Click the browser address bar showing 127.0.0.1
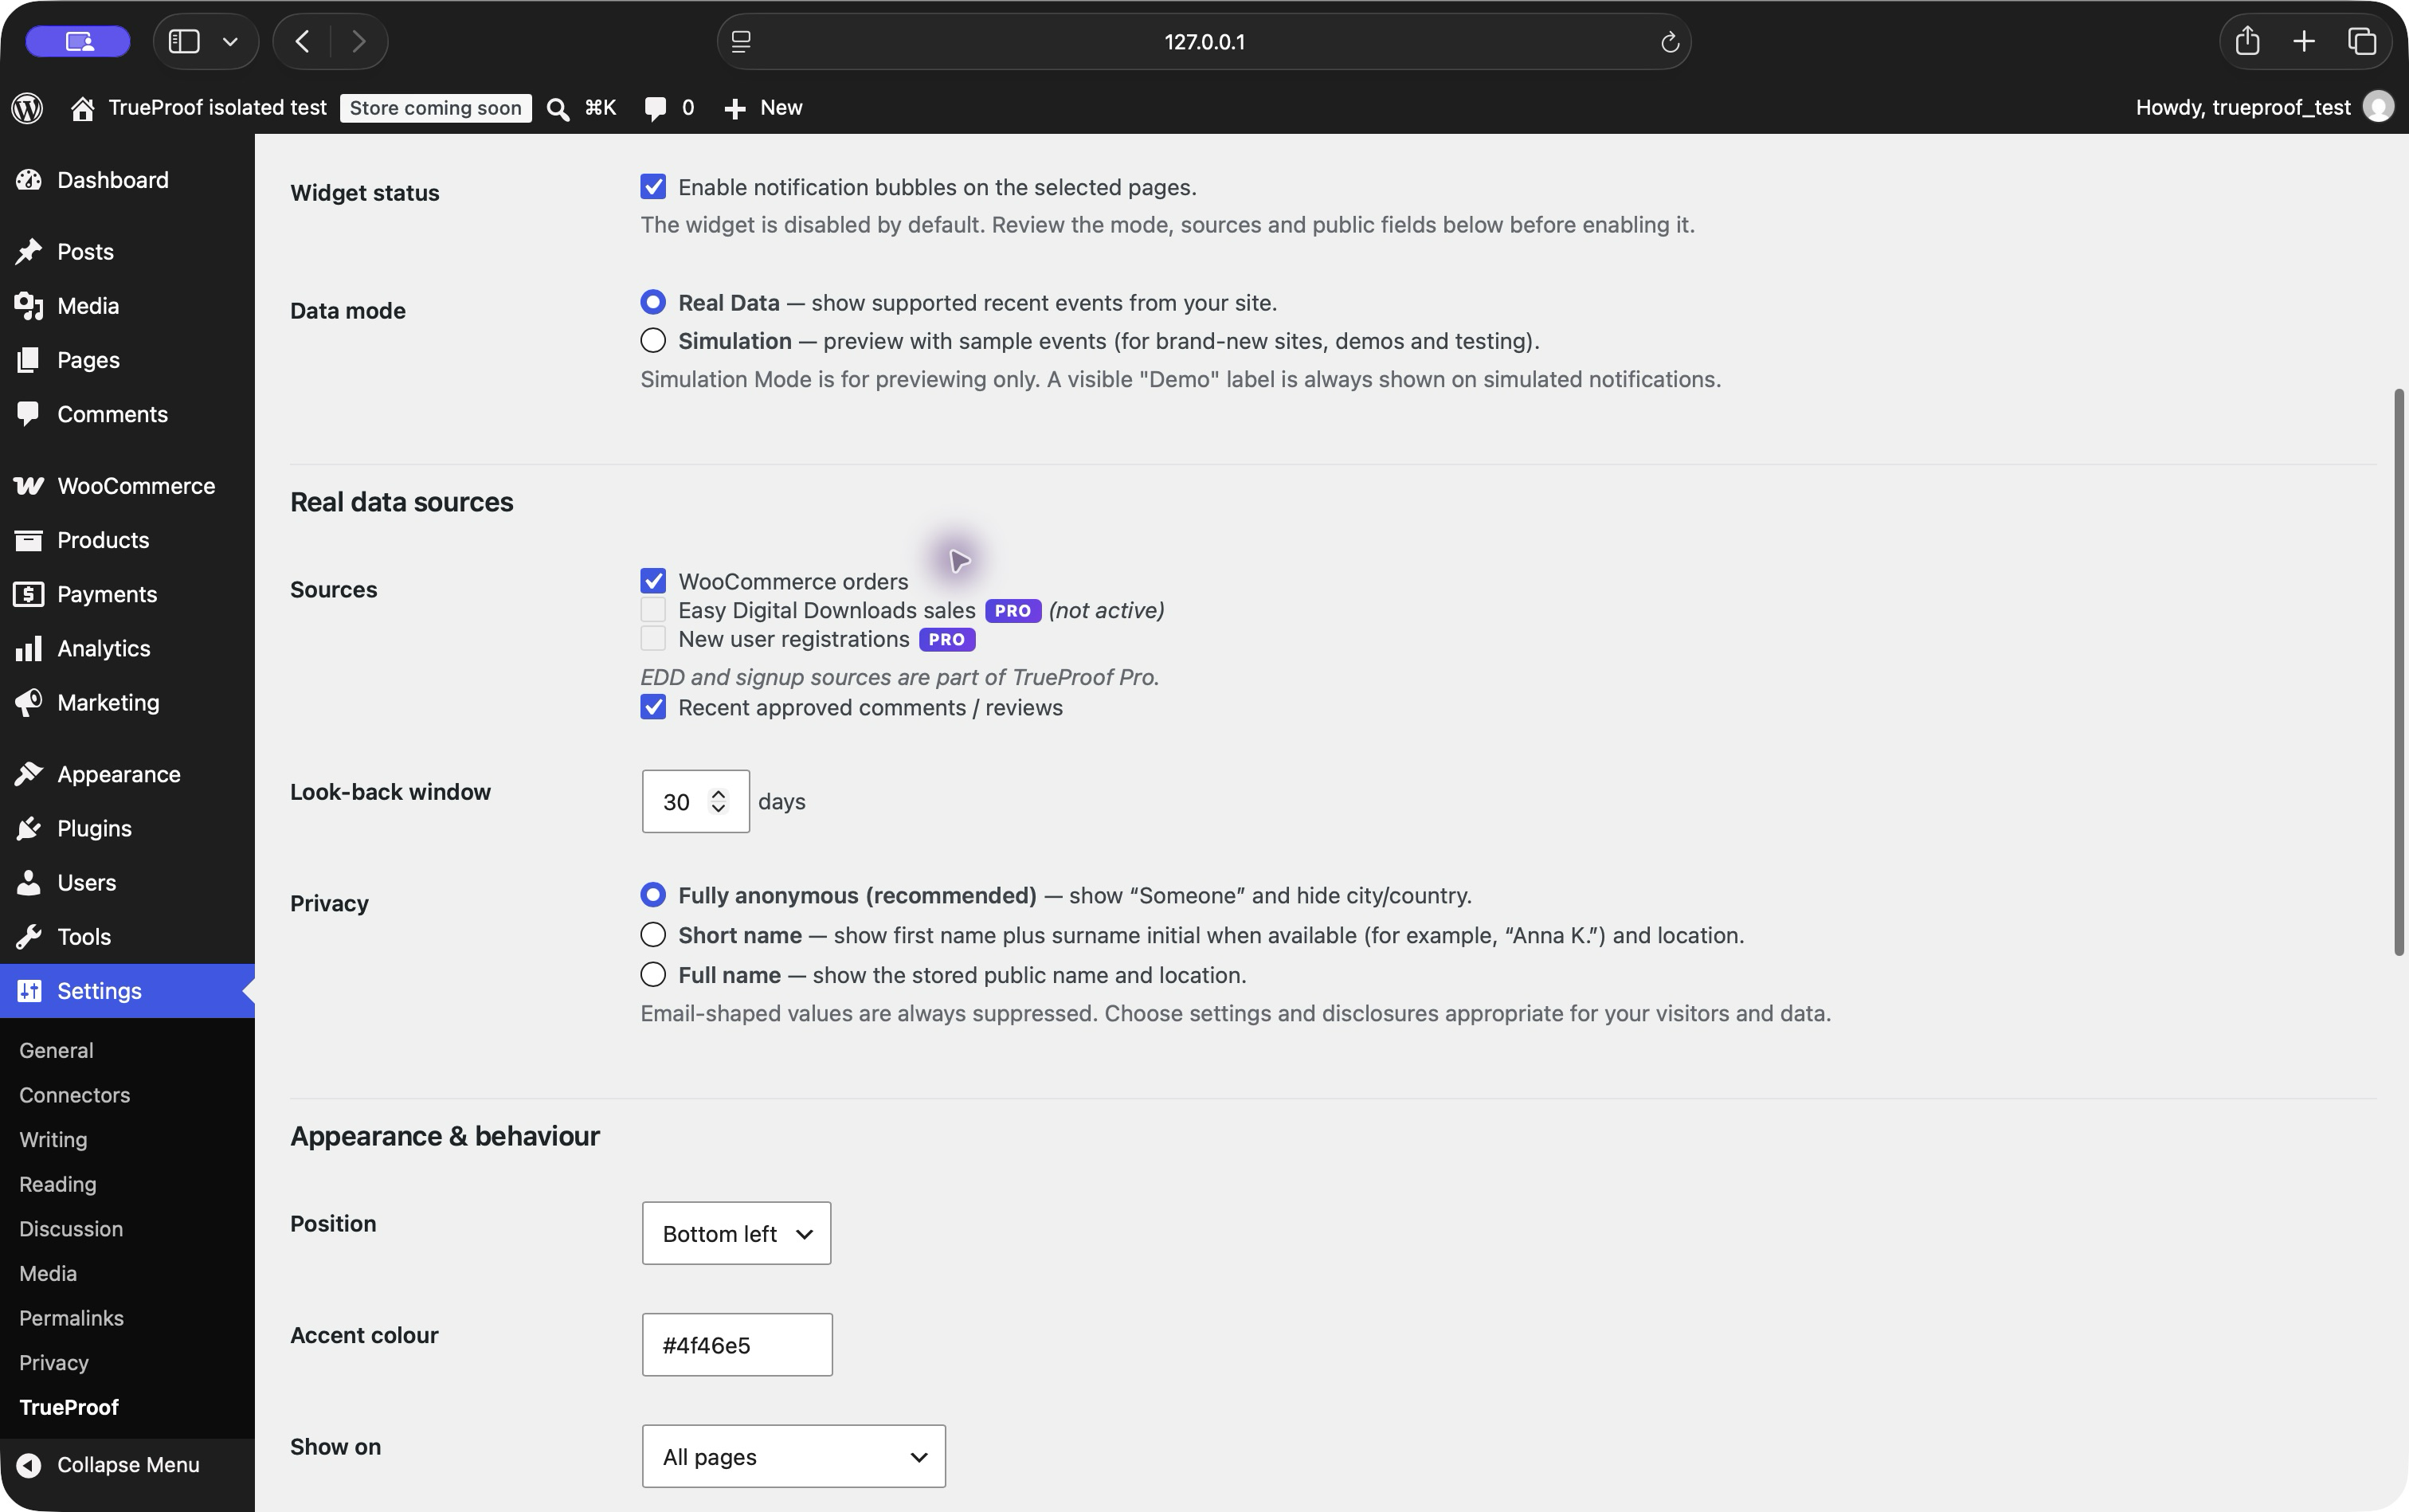2409x1512 pixels. coord(1204,42)
